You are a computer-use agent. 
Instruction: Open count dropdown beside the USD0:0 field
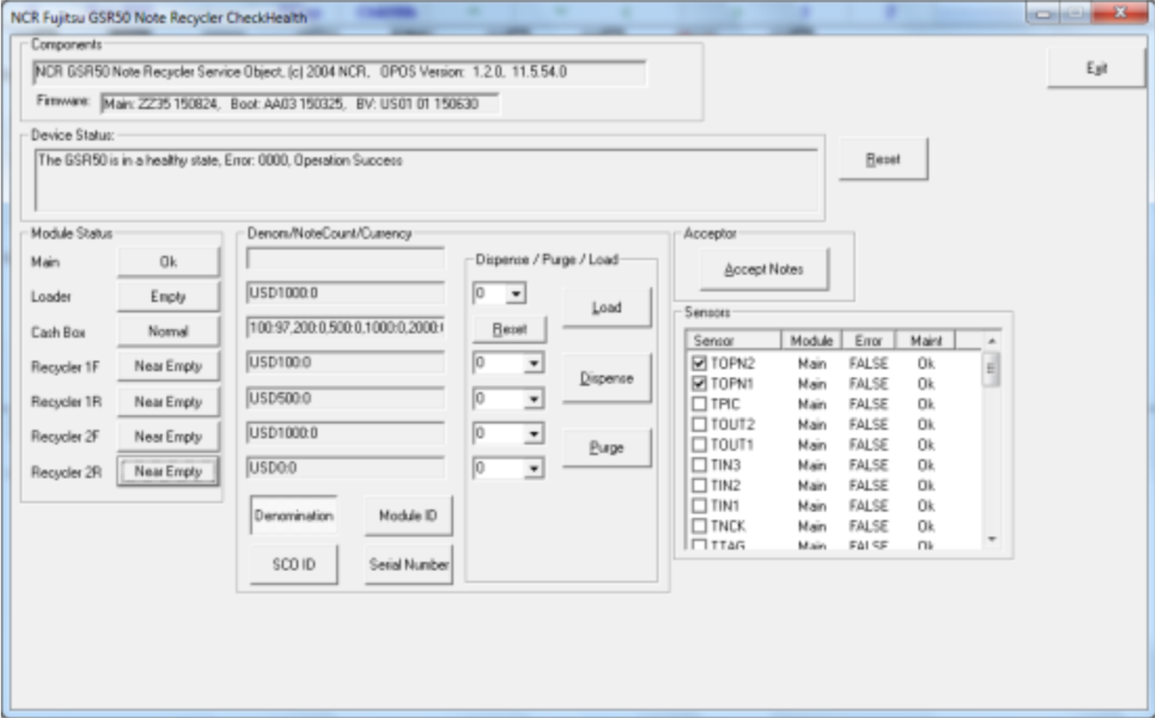click(x=534, y=469)
